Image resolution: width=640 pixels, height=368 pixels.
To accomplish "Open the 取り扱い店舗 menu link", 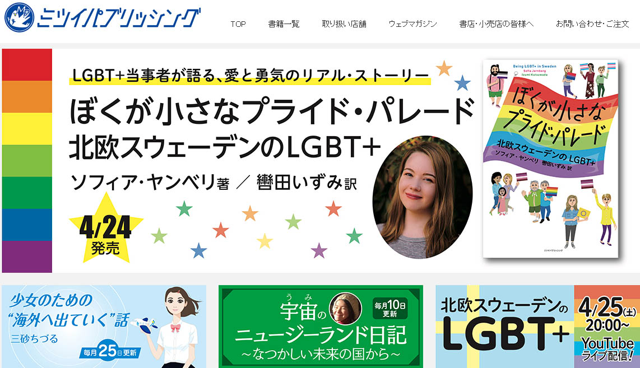I will (344, 24).
